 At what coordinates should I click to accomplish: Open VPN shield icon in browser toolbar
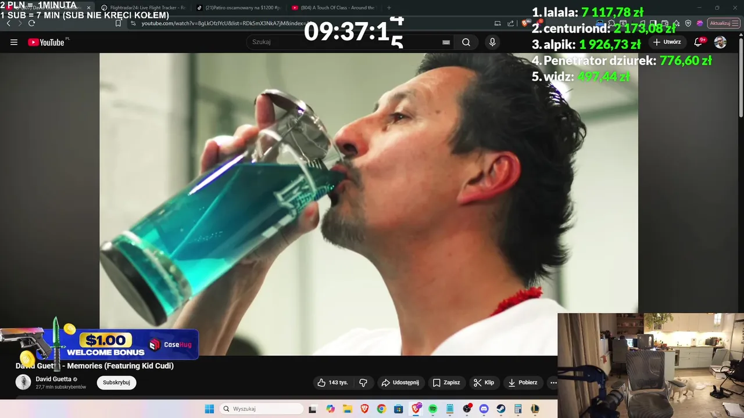click(x=688, y=23)
